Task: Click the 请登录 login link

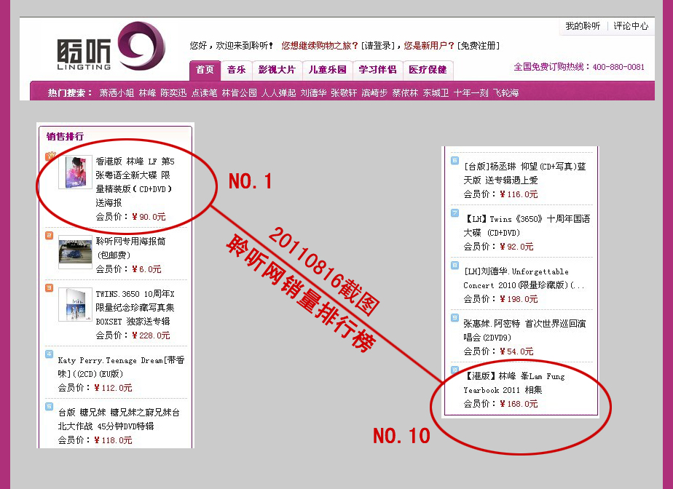Action: [378, 45]
